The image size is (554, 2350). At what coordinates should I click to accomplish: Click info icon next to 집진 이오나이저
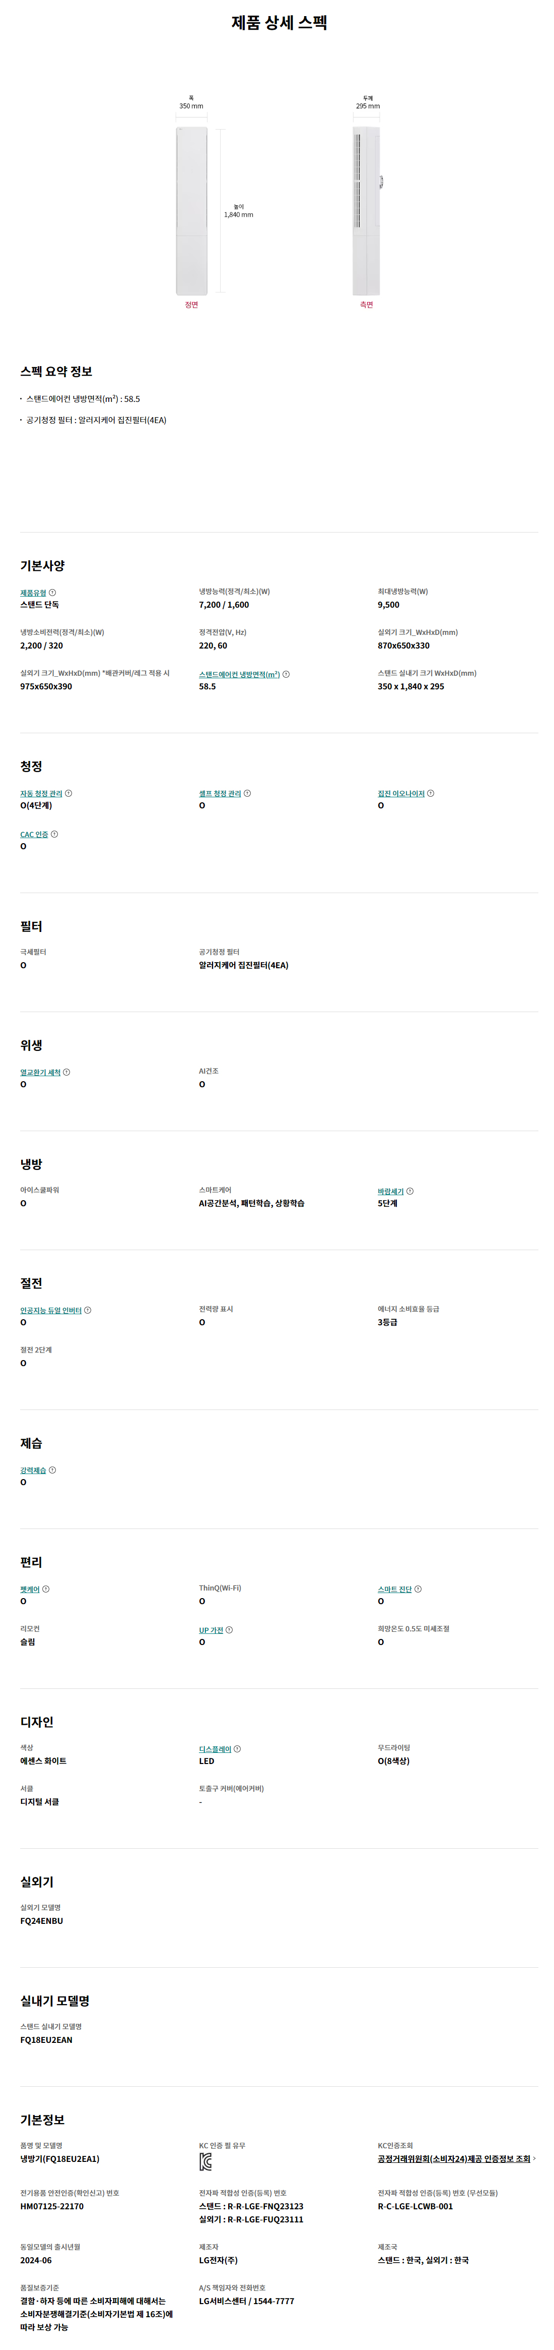point(431,794)
